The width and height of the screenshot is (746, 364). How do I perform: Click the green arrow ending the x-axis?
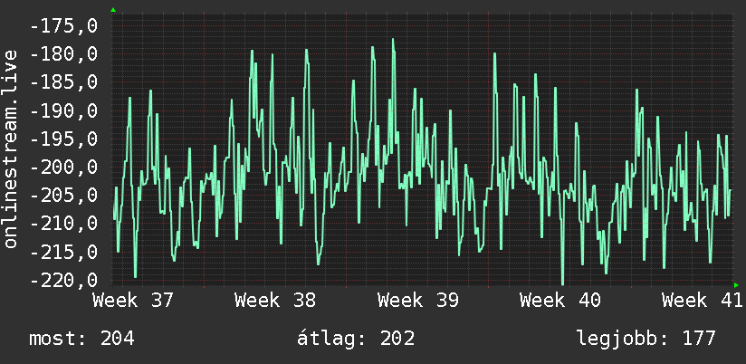[736, 285]
